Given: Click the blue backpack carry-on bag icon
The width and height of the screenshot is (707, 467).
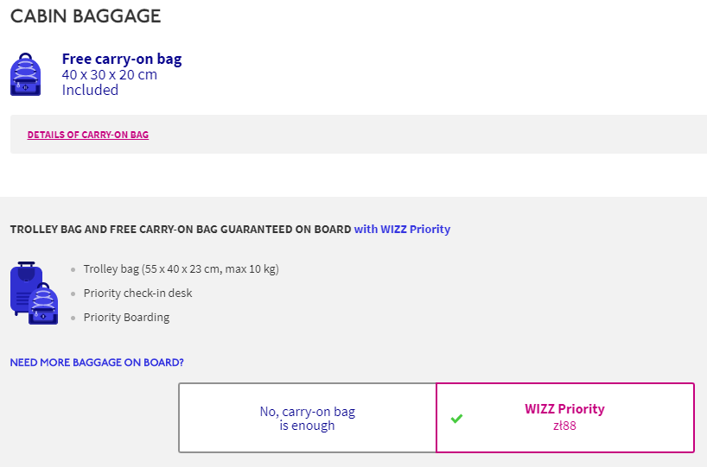Looking at the screenshot, I should [x=26, y=74].
